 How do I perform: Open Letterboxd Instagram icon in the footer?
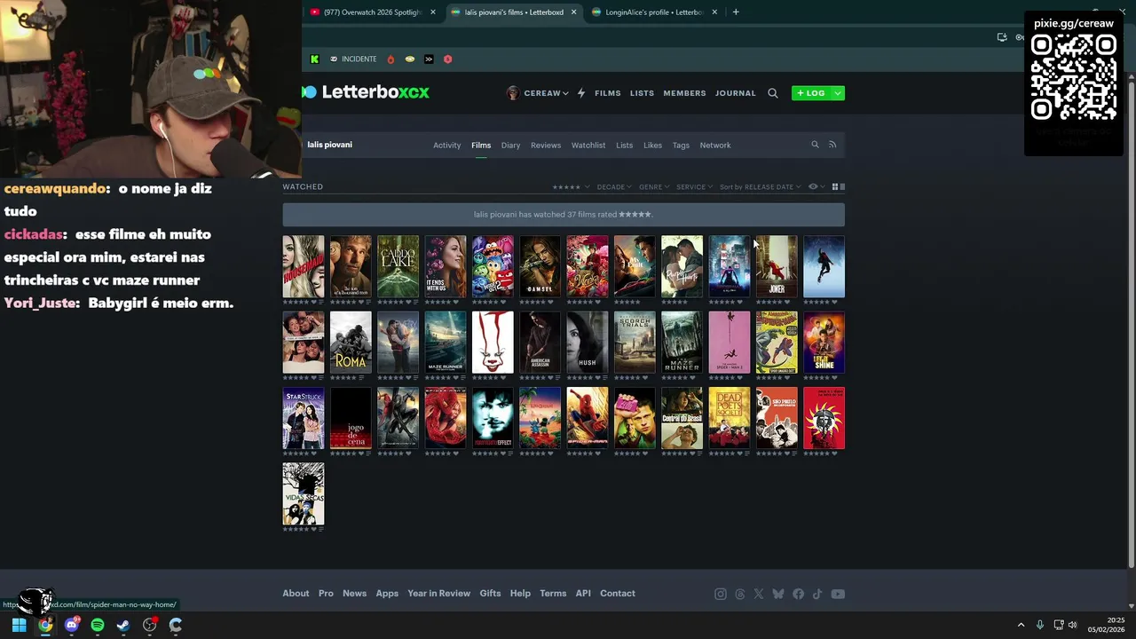tap(721, 594)
